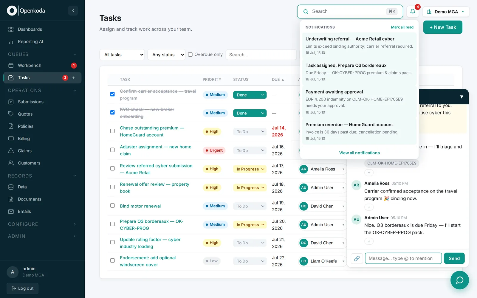The height and width of the screenshot is (298, 477).
Task: Change status of Confirm carrier acceptance task
Action: click(250, 95)
